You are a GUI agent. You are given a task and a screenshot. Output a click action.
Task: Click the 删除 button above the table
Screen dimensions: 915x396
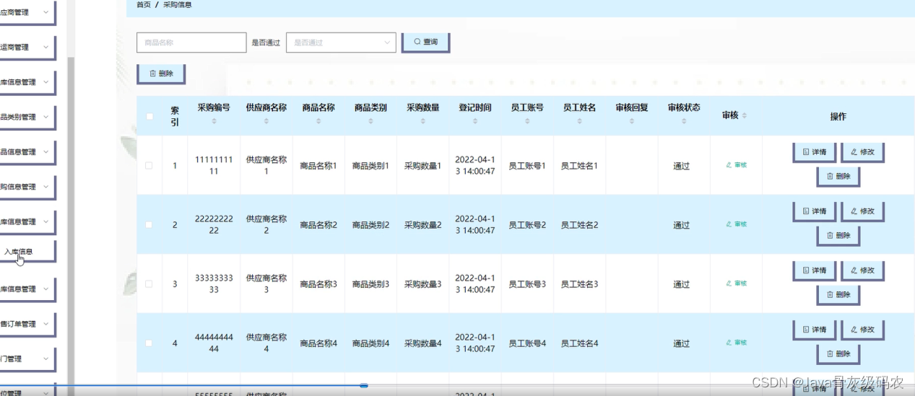[161, 74]
